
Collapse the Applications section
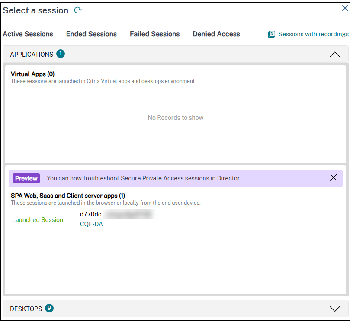click(334, 55)
